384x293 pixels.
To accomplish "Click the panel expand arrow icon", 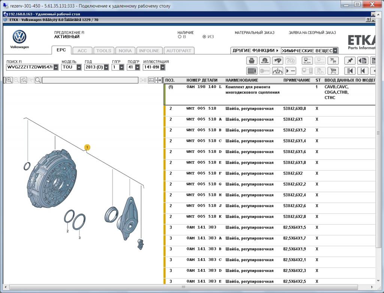I will [x=158, y=80].
